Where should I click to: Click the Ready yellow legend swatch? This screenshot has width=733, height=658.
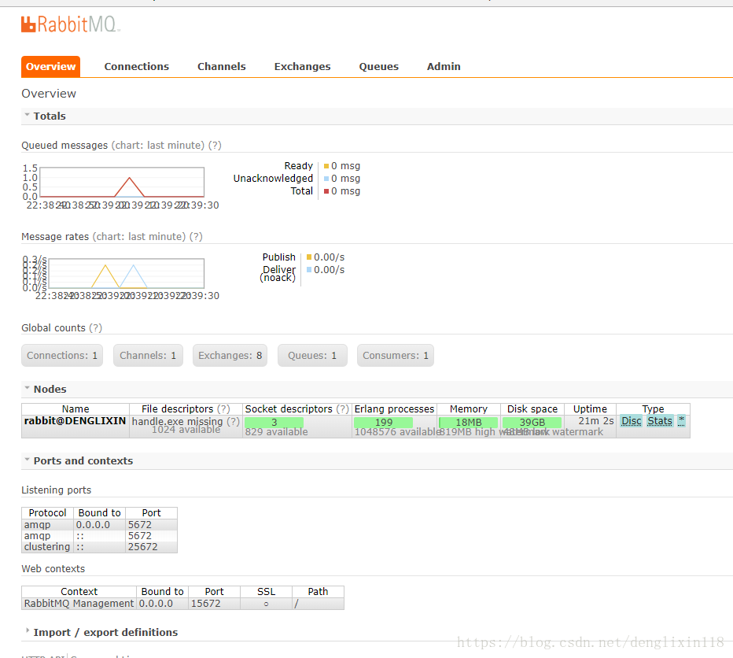[x=326, y=166]
